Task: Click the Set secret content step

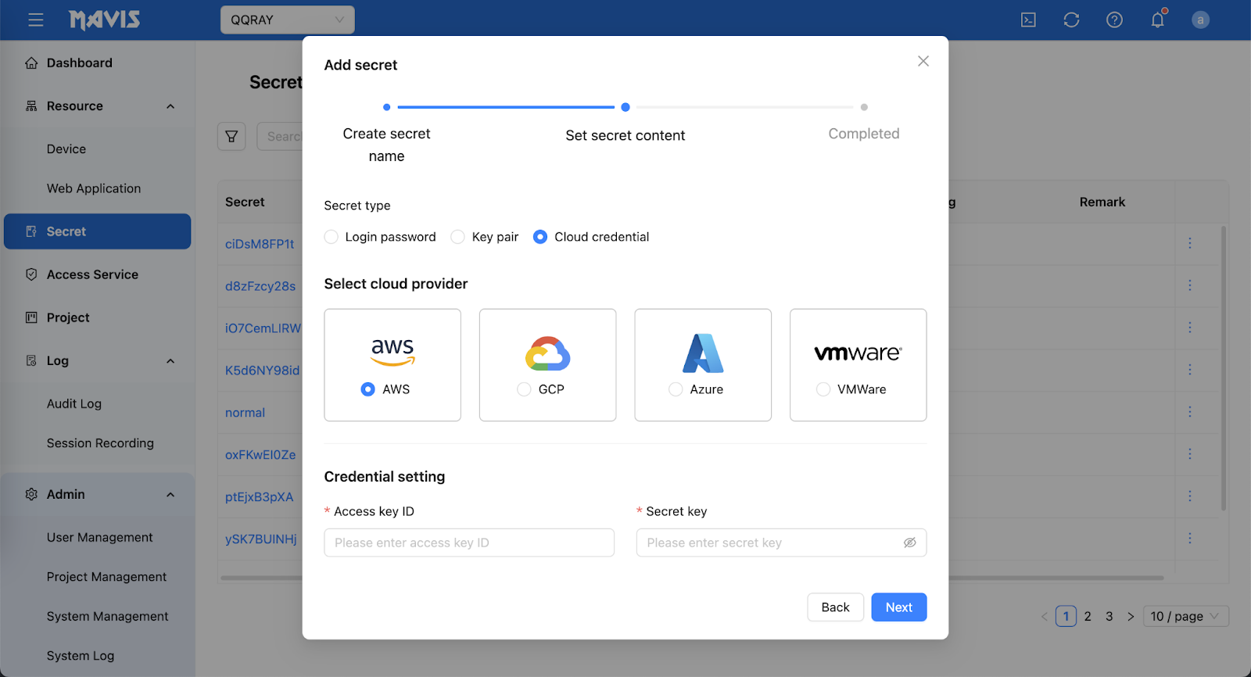Action: coord(625,135)
